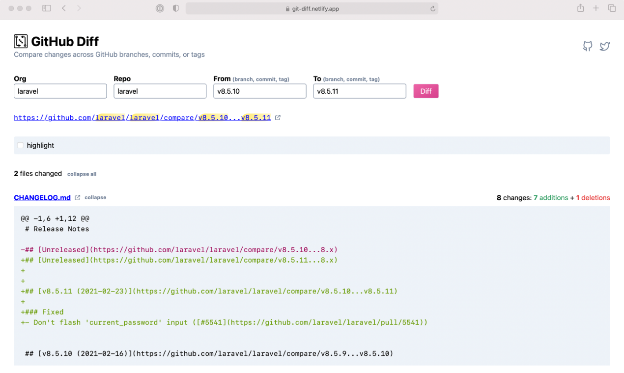Open CHANGELOG.md externally via its external-link icon
This screenshot has height=373, width=624.
(77, 197)
